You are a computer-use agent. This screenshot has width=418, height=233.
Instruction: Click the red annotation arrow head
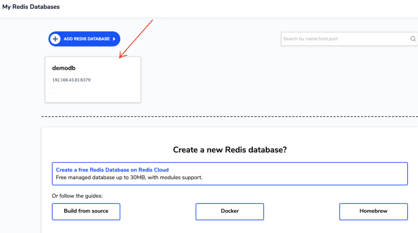(121, 57)
